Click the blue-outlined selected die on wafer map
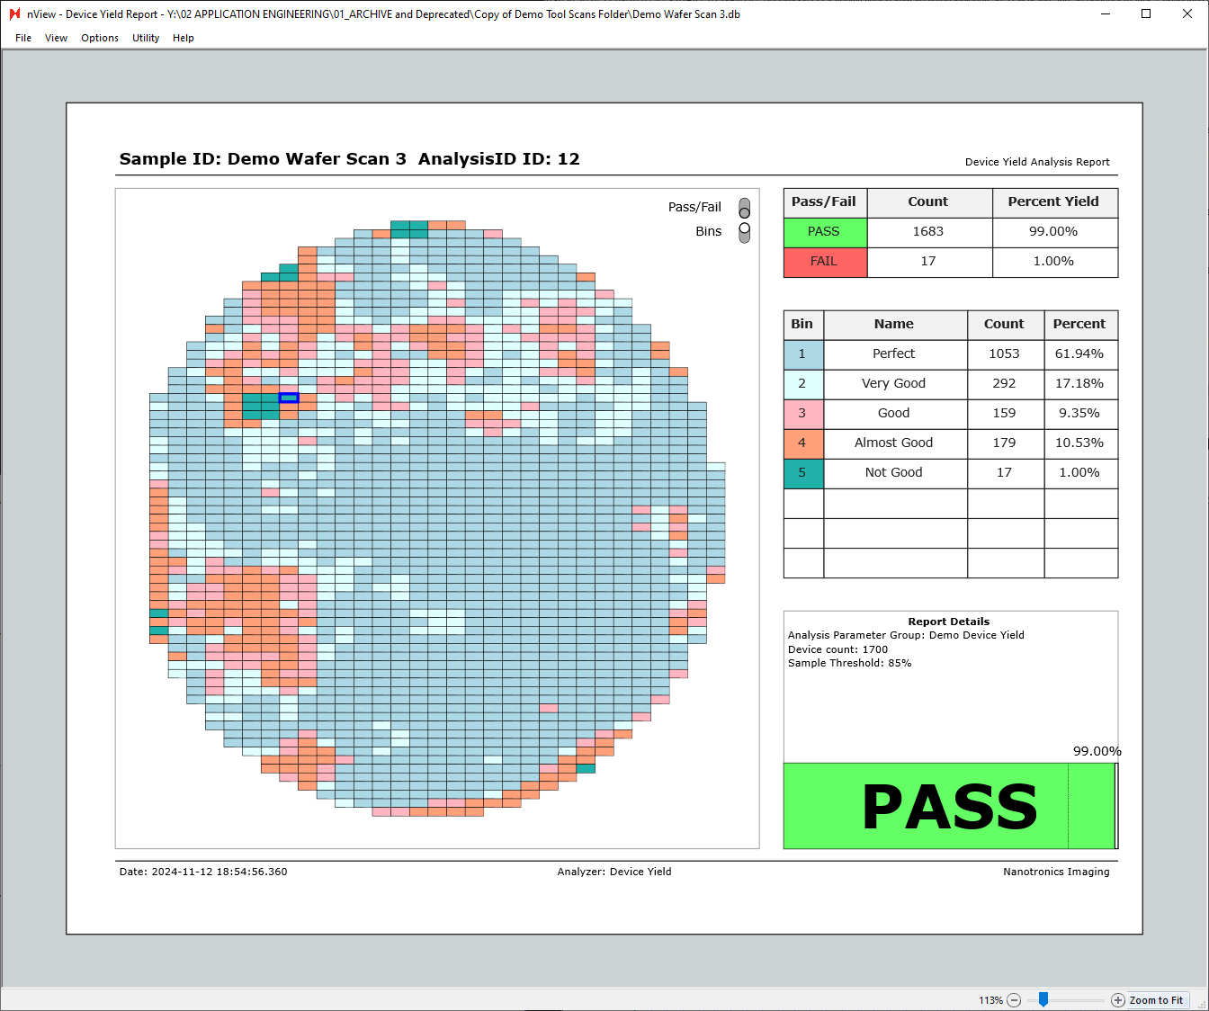This screenshot has height=1011, width=1209. [x=289, y=398]
